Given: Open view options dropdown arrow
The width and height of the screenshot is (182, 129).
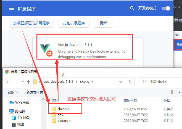Looking at the screenshot, I should tap(179, 92).
